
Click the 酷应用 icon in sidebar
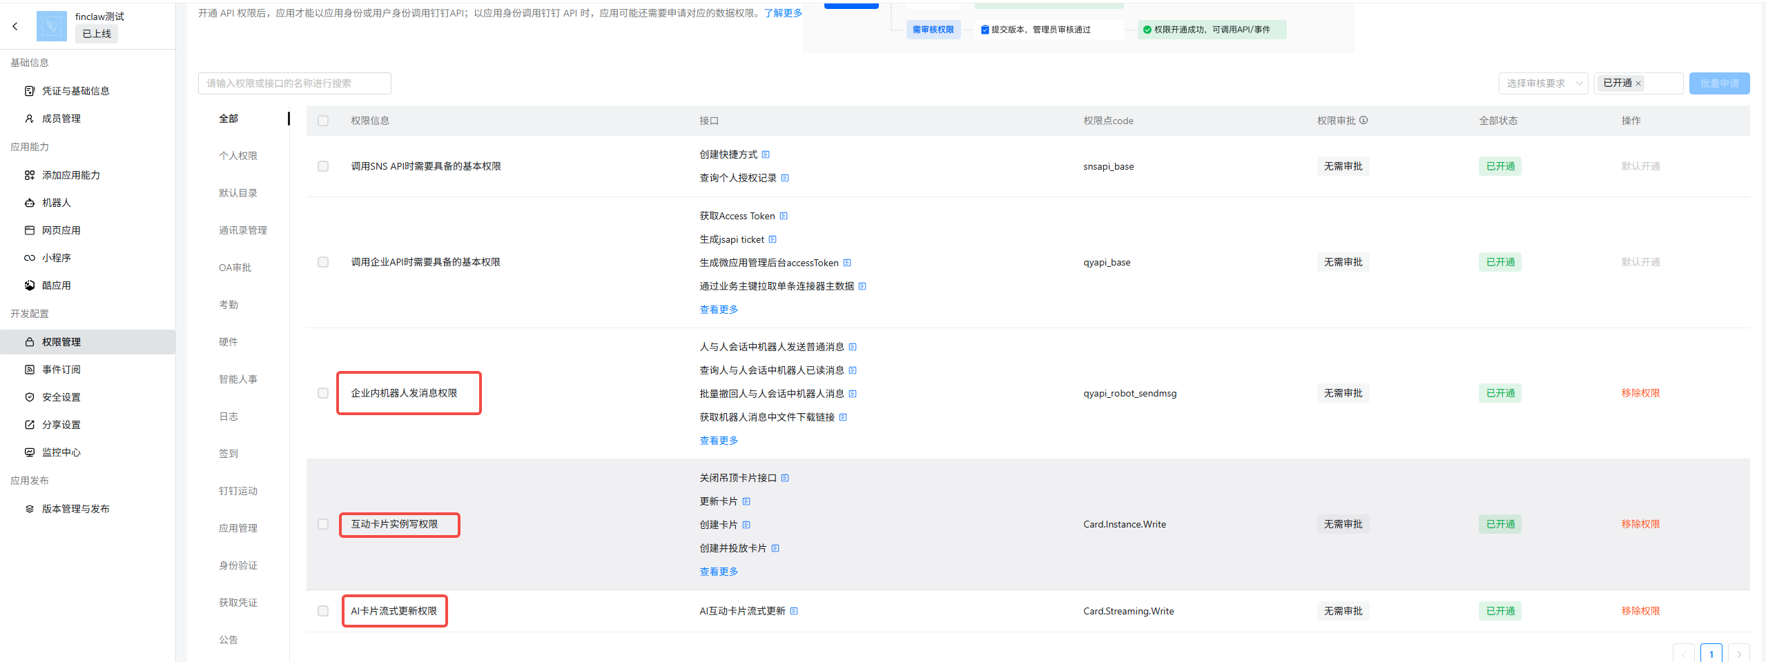click(x=30, y=285)
